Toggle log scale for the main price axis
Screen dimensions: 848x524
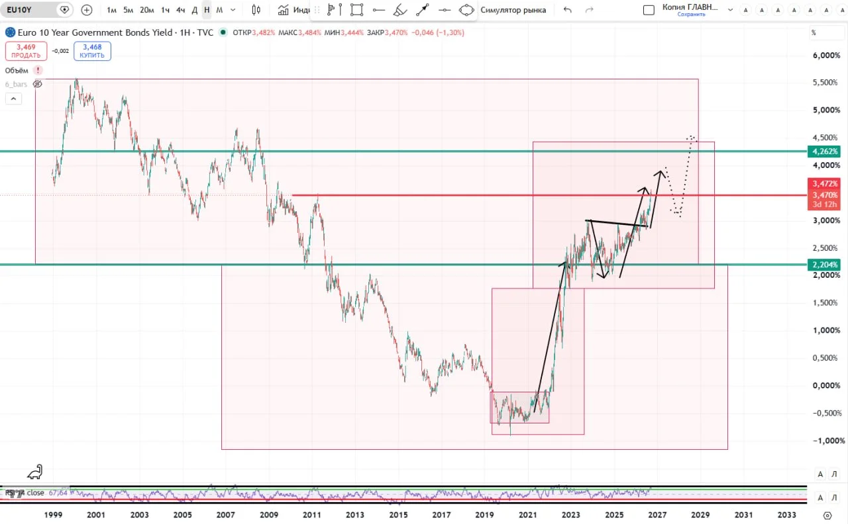[x=835, y=474]
